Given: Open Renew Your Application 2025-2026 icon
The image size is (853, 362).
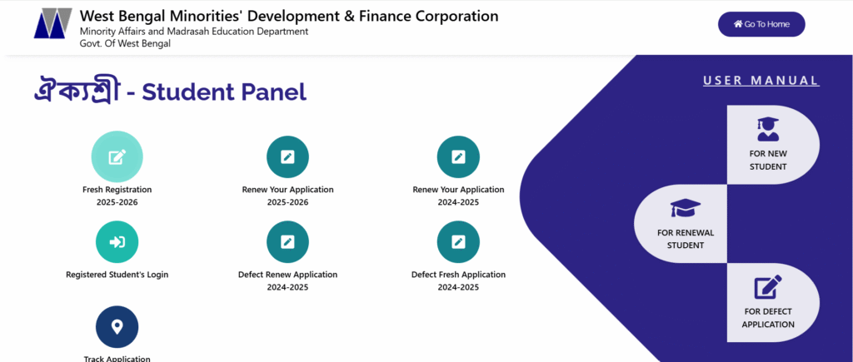Looking at the screenshot, I should [287, 156].
